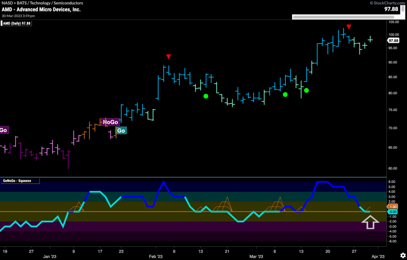407x260 pixels.
Task: Click green dot below mid-February price bars
Action: point(205,96)
